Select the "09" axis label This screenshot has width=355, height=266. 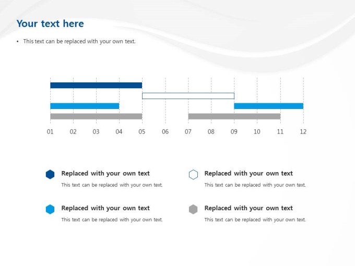pos(234,132)
